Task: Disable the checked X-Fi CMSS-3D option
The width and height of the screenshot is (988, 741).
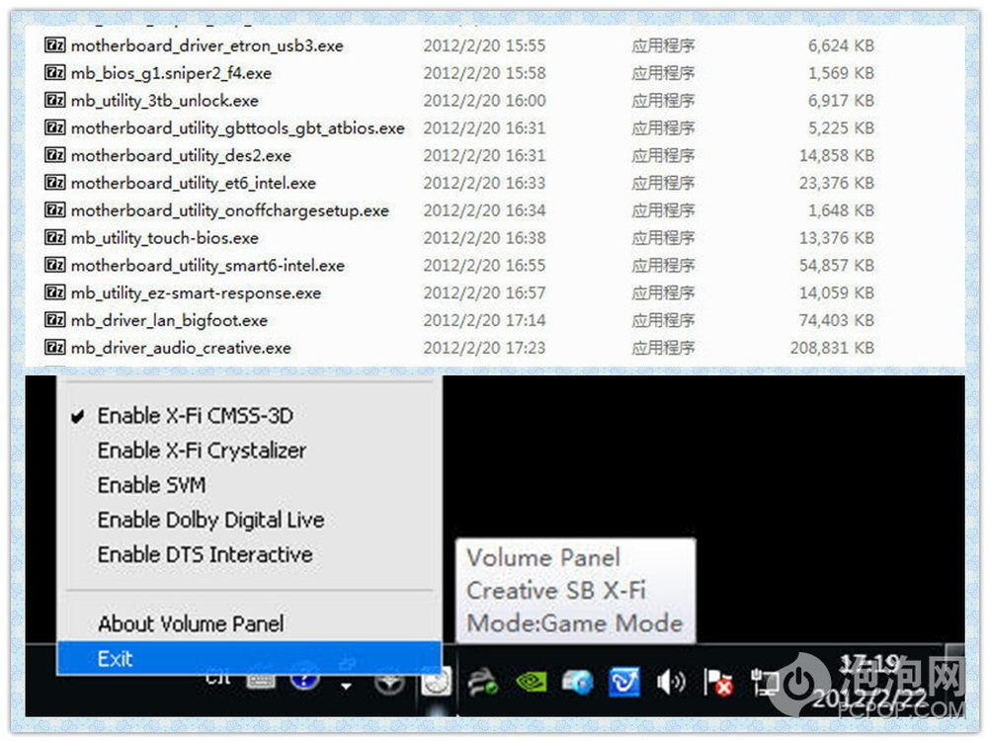Action: click(195, 416)
